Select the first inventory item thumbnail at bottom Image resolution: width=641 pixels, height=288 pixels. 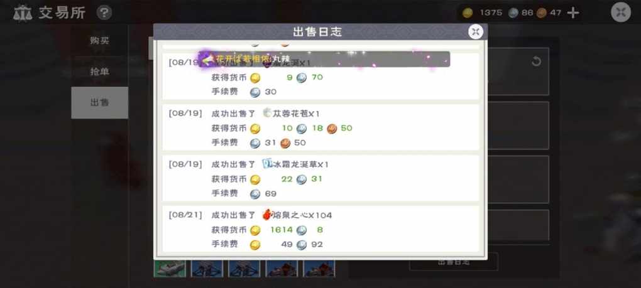point(170,269)
